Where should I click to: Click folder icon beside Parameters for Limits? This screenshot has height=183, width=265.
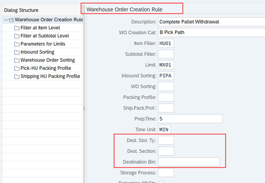(17, 44)
